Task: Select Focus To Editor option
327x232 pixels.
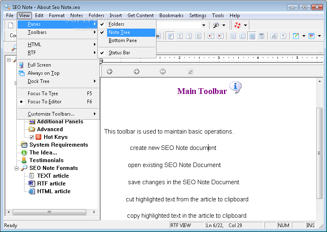Action: (58, 102)
